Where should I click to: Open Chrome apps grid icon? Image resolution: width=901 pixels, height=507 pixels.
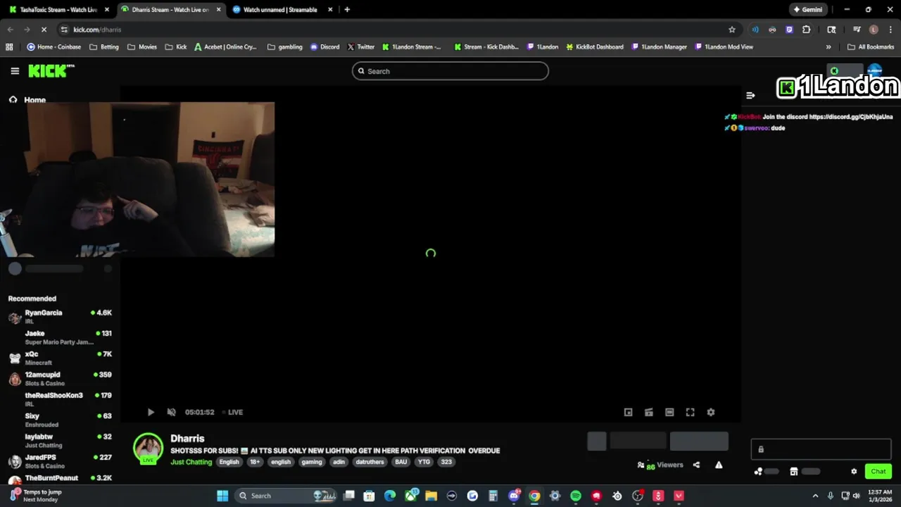tap(9, 47)
